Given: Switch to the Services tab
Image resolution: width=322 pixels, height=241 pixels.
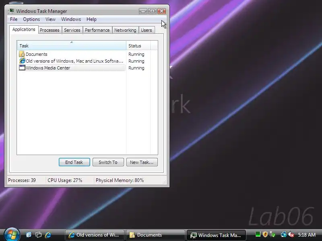Looking at the screenshot, I should point(72,30).
